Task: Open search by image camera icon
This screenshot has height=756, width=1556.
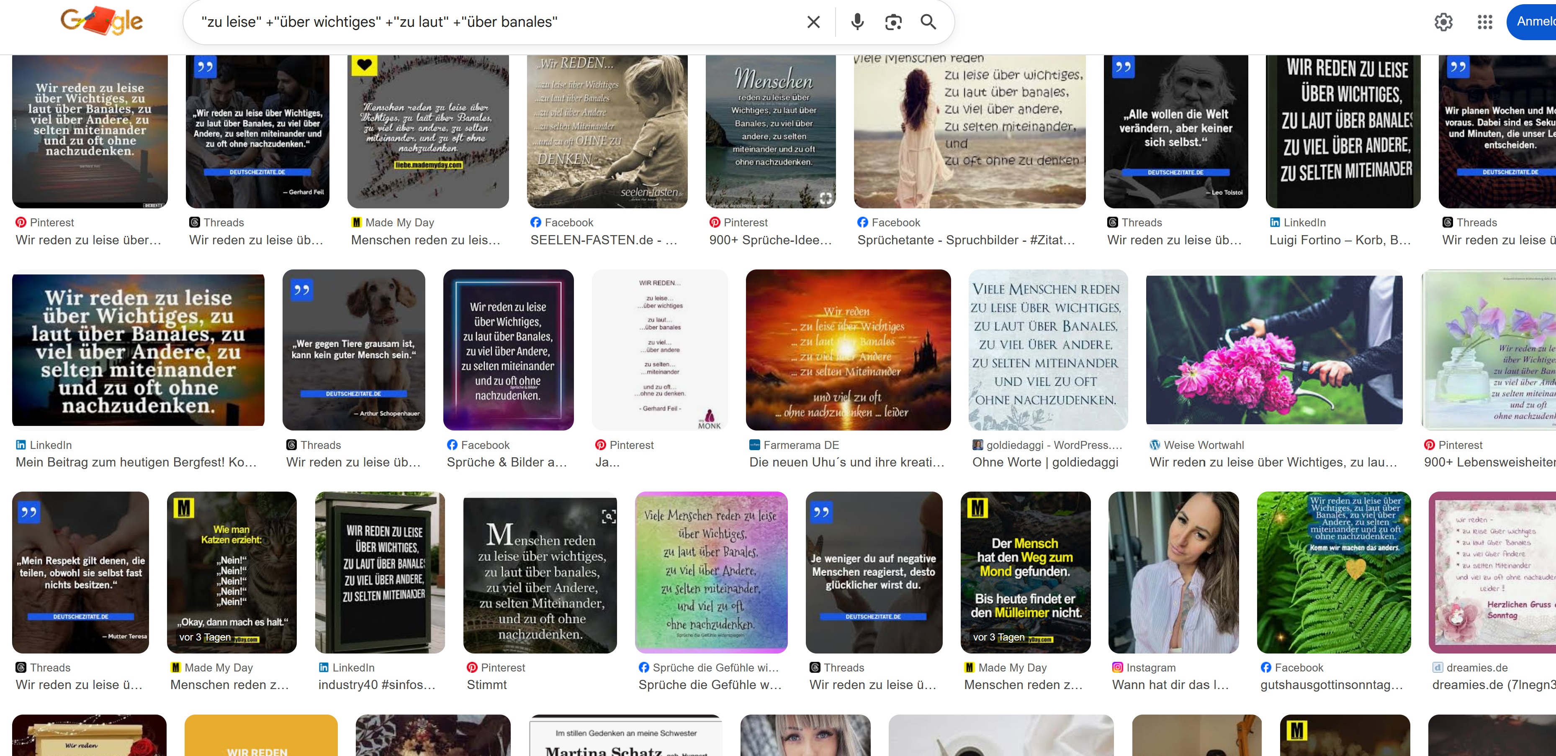Action: tap(893, 22)
